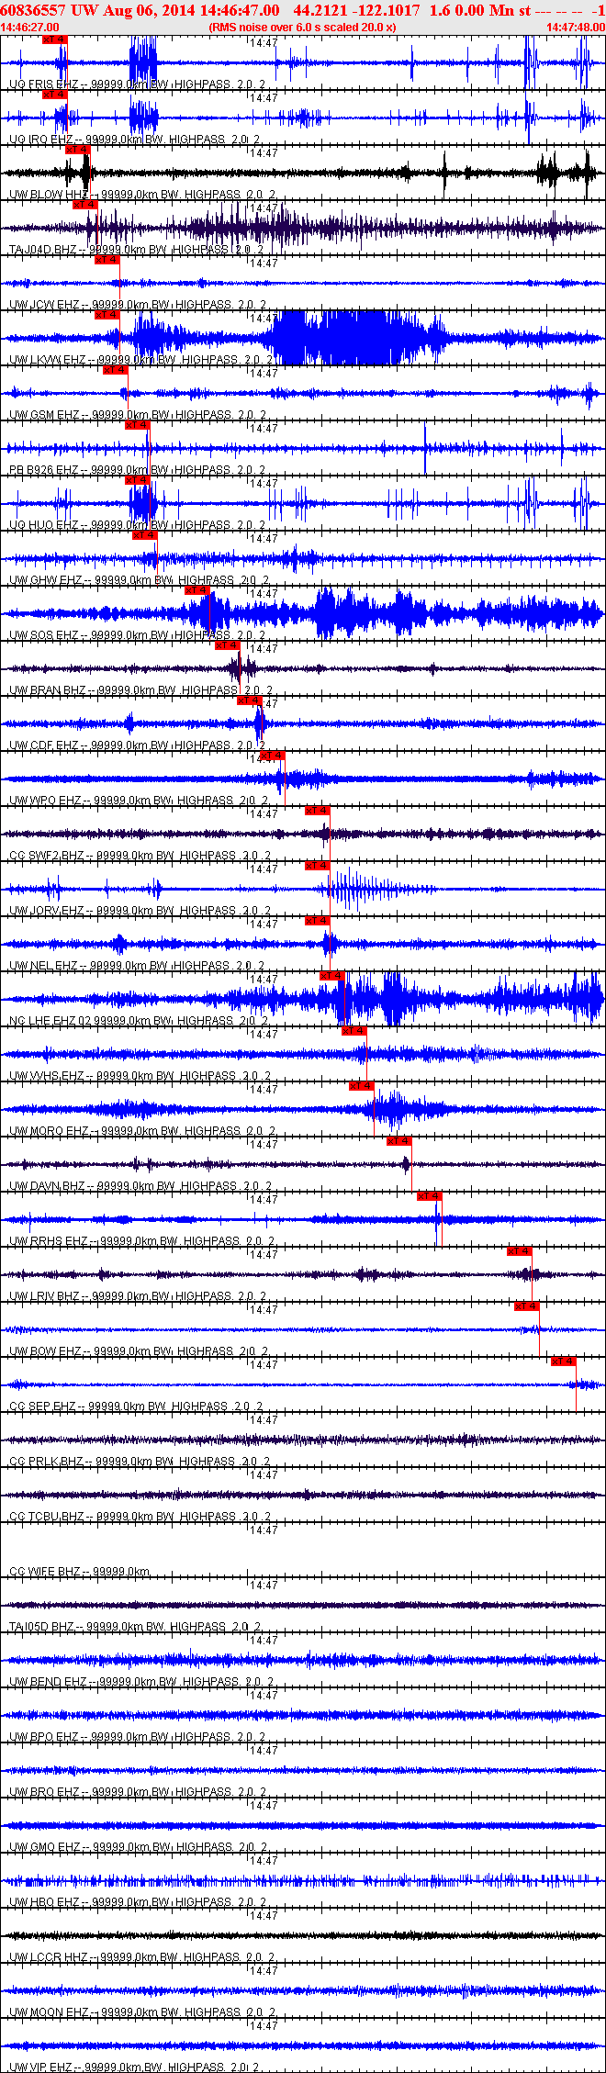Select the red pick marker on UW GSM trace
The height and width of the screenshot is (2073, 606).
click(115, 370)
